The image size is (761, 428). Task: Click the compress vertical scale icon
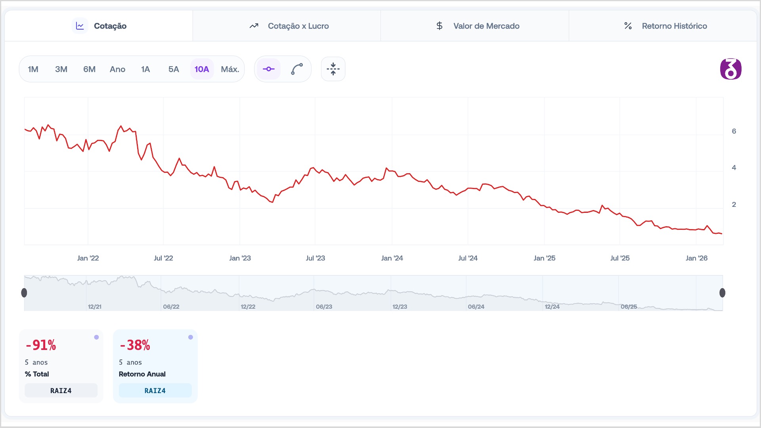point(333,69)
